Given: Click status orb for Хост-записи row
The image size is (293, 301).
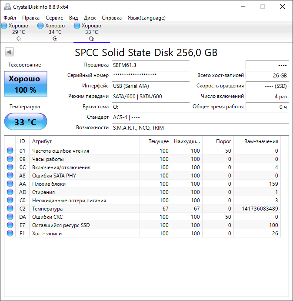Looking at the screenshot, I should 10,234.
